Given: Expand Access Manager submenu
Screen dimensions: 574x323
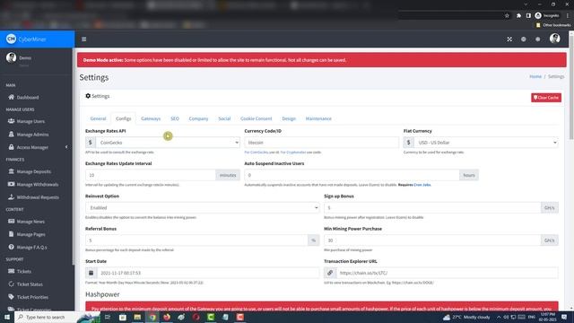Looking at the screenshot, I should coord(37,147).
